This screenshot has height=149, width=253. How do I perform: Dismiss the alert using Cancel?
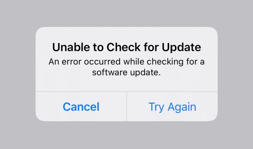pyautogui.click(x=81, y=107)
